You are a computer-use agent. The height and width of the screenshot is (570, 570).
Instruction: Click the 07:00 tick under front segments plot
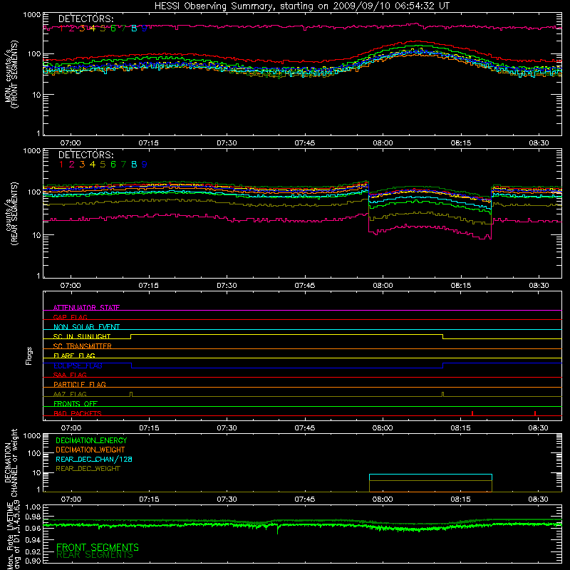click(71, 143)
